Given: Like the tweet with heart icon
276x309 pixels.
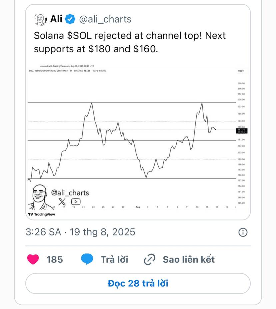Looking at the screenshot, I should (x=33, y=259).
